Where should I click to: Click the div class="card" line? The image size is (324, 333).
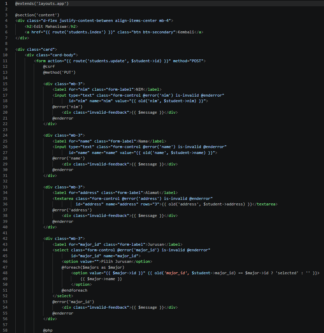pos(36,49)
